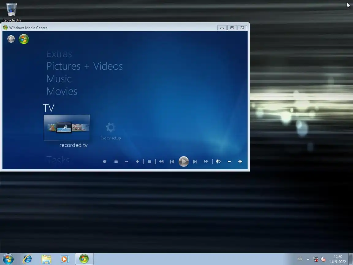Viewport: 353px width, 265px height.
Task: Click channel down minus button
Action: [127, 162]
